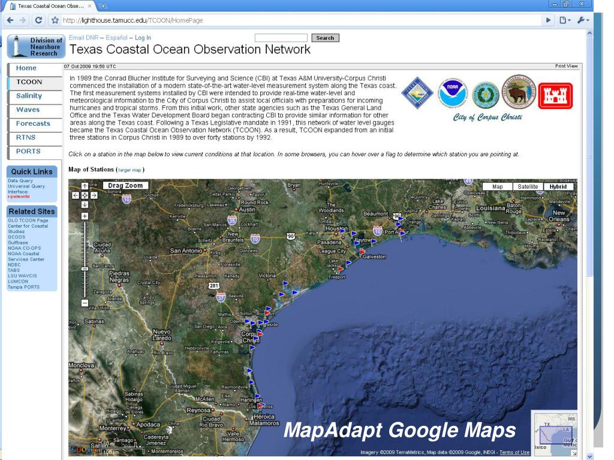The height and width of the screenshot is (460, 614).
Task: Focus the site search input field
Action: 281,38
